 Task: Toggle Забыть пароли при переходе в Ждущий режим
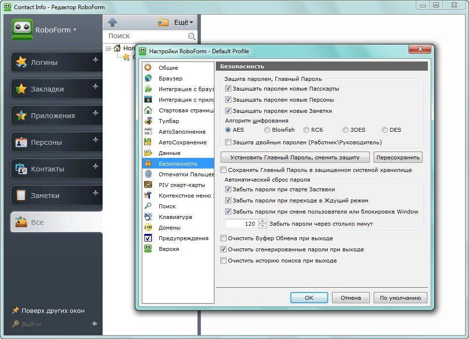point(228,200)
